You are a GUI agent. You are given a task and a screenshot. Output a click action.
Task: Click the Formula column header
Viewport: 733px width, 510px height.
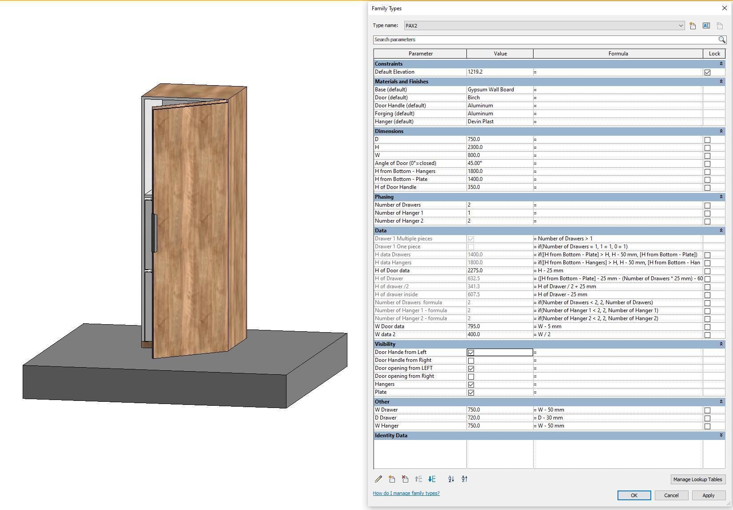pos(618,54)
